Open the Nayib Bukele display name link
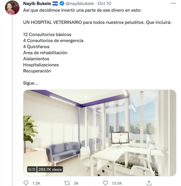Viewport: 181px width, 186px height. coord(37,4)
